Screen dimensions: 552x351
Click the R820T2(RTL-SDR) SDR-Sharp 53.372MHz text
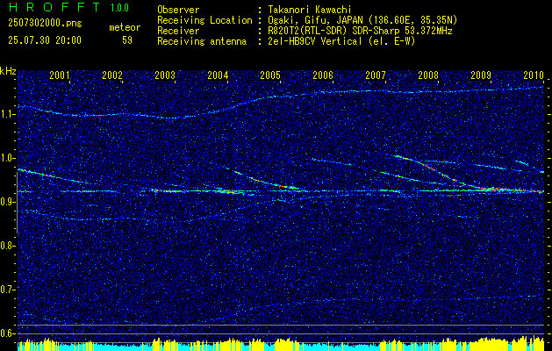[x=360, y=31]
